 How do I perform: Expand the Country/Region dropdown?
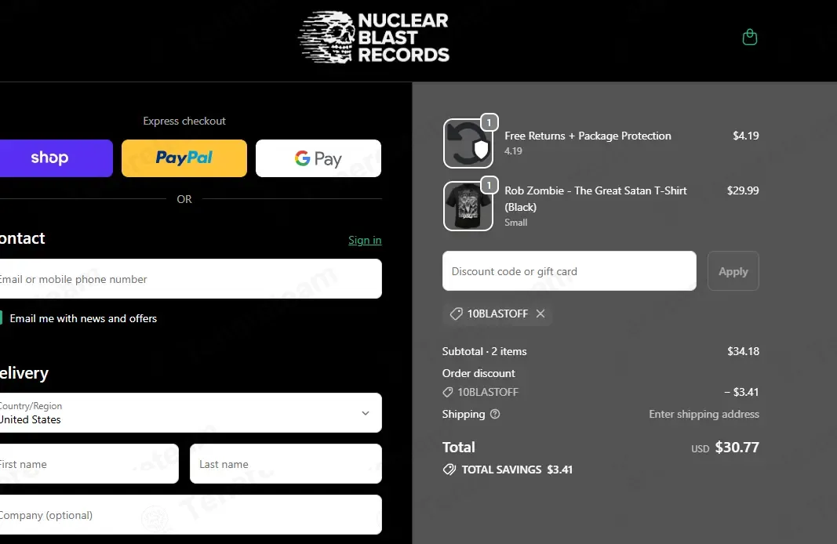(188, 412)
